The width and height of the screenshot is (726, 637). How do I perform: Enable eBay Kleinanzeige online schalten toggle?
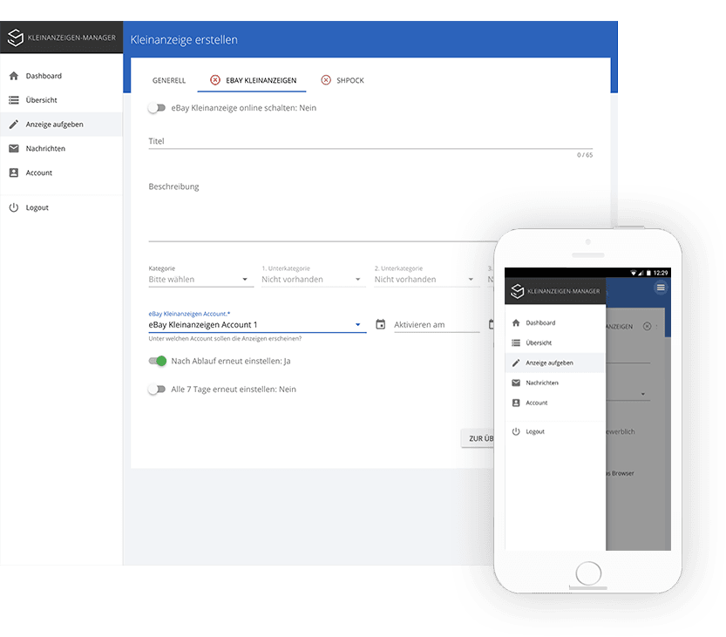tap(156, 108)
